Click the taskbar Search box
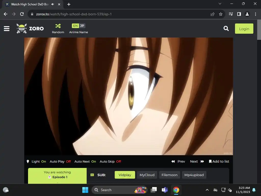This screenshot has height=196, width=261. tap(120, 190)
